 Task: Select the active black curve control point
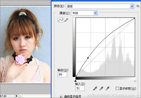(88, 58)
